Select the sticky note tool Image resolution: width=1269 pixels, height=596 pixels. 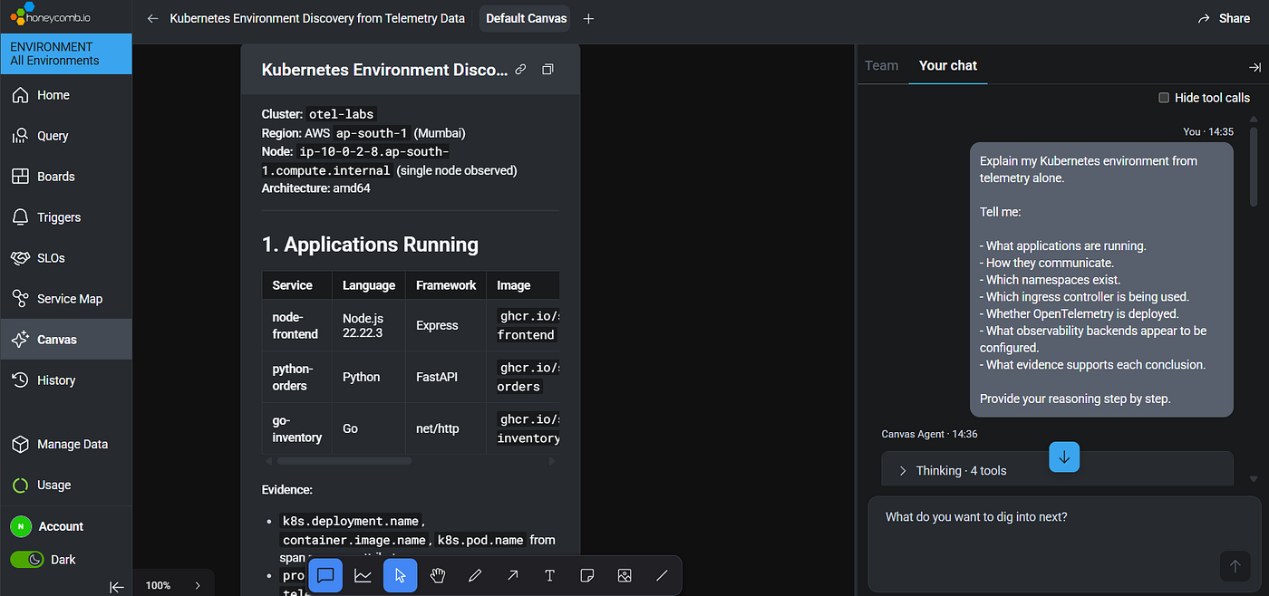tap(586, 575)
